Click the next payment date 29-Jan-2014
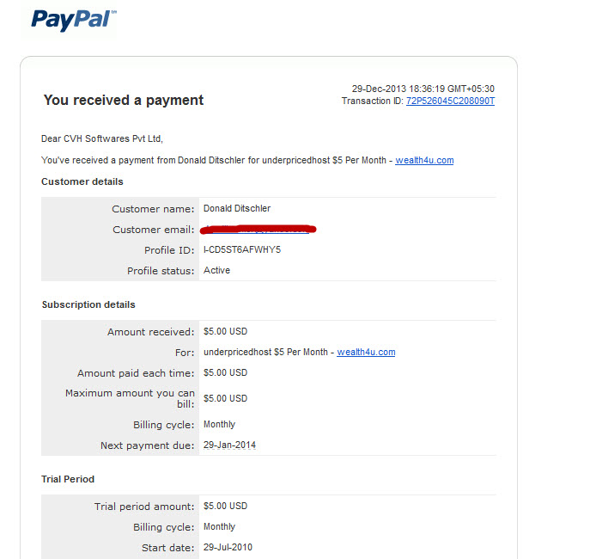590x559 pixels. [229, 445]
